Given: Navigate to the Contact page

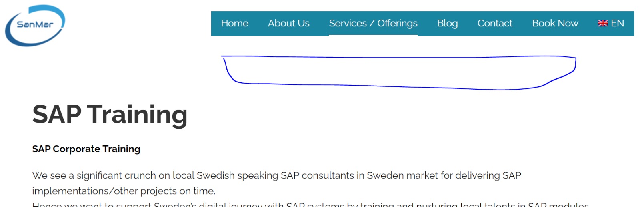Looking at the screenshot, I should pos(494,23).
